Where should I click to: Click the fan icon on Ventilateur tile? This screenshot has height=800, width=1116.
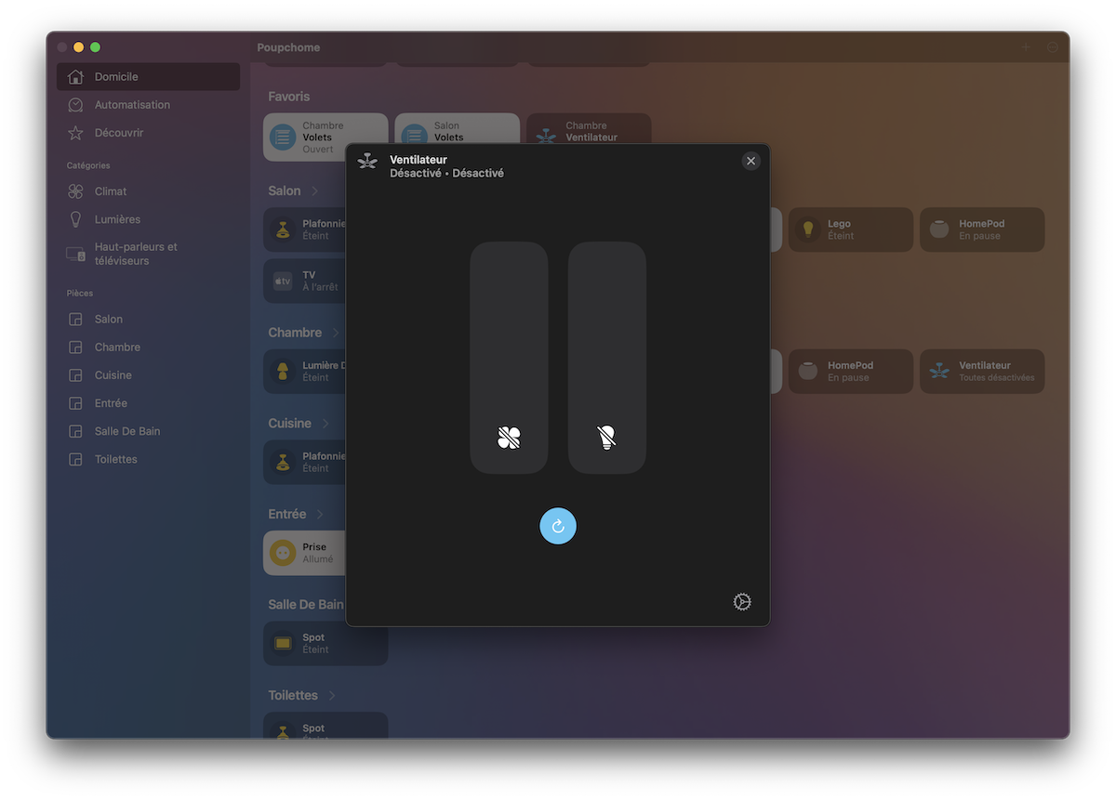[x=939, y=371]
